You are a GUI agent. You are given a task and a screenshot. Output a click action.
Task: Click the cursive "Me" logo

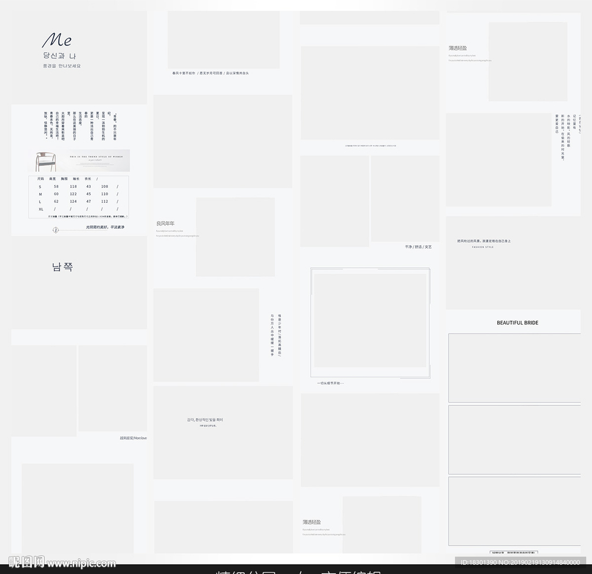(x=57, y=40)
